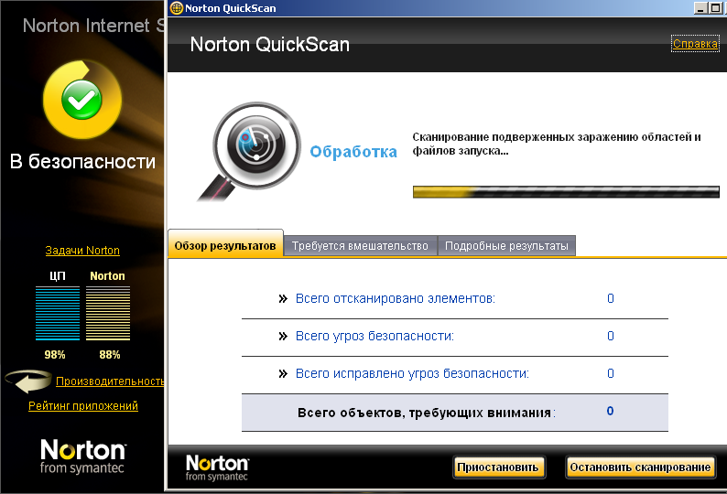The image size is (727, 494).
Task: Click the Norton QuickScan title bar globe icon
Action: click(177, 8)
